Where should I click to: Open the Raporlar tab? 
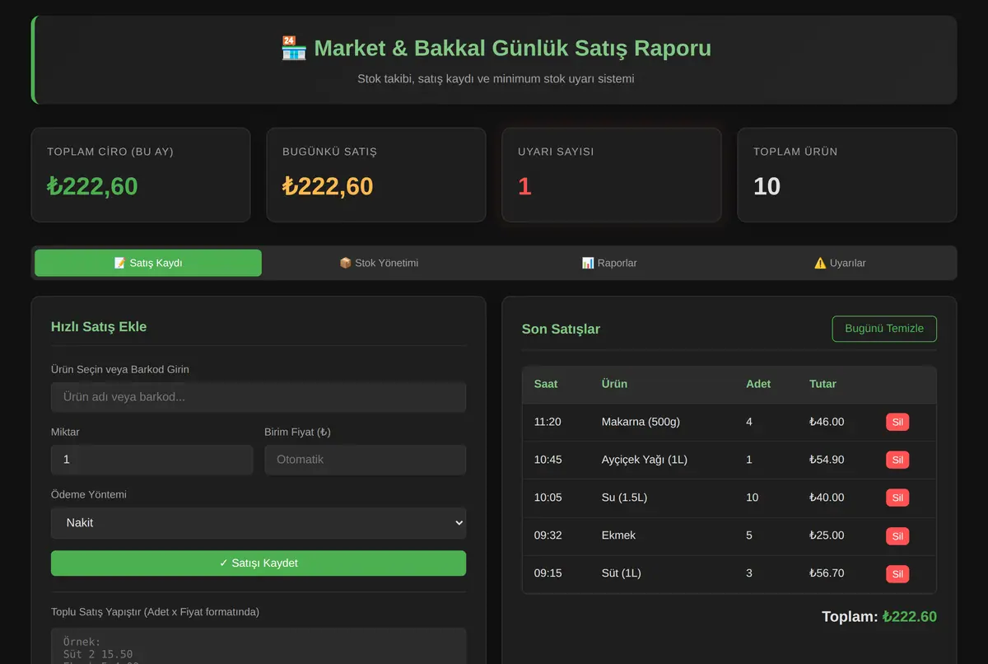pyautogui.click(x=609, y=263)
